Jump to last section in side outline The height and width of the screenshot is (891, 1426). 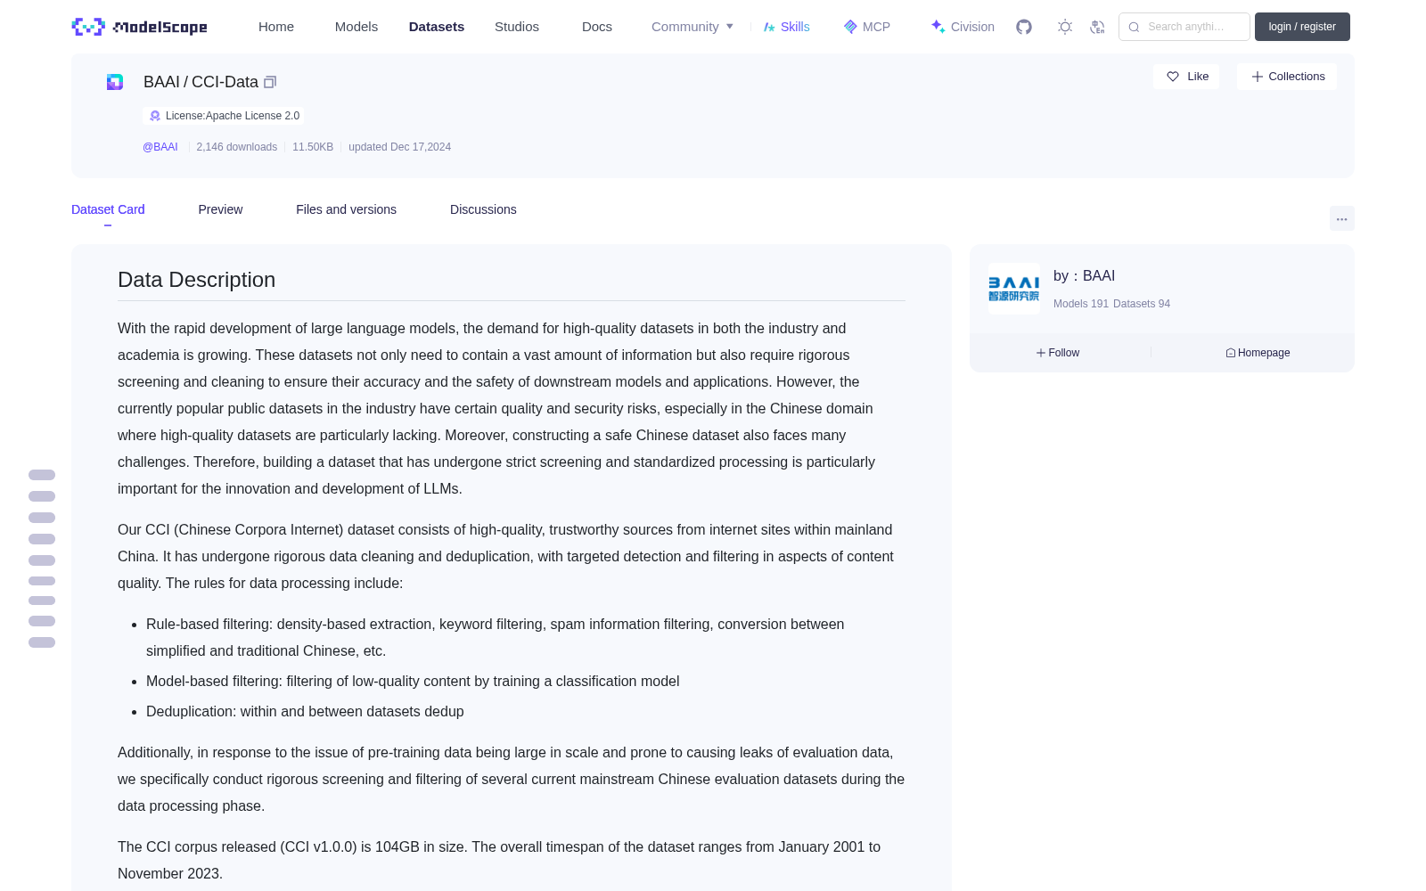42,642
